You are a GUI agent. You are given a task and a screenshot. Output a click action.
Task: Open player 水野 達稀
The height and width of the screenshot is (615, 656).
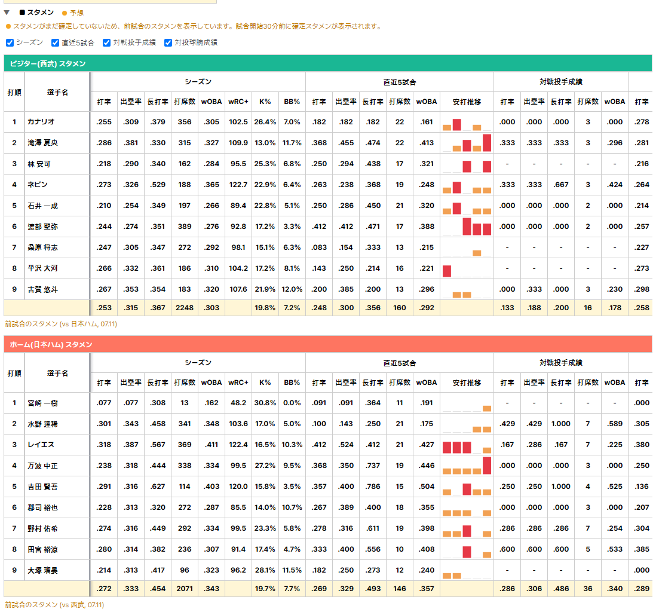pos(42,424)
